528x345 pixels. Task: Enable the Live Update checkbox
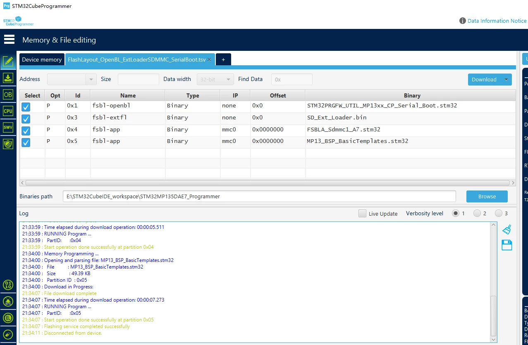click(x=362, y=214)
